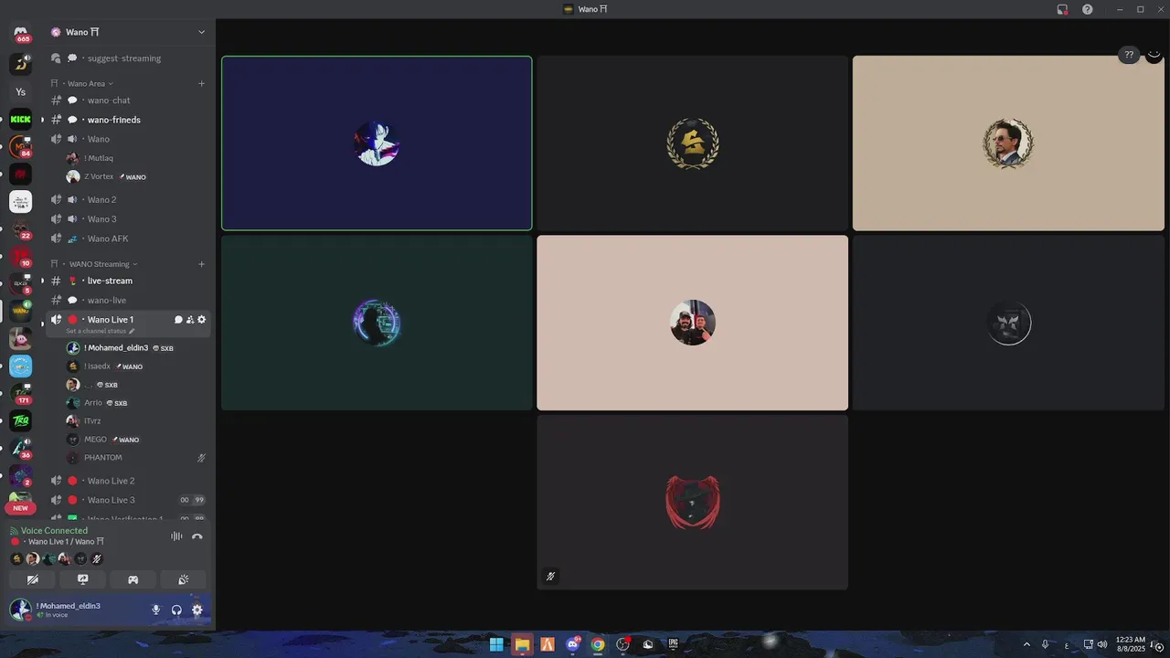The width and height of the screenshot is (1170, 658).
Task: Turn on camera in voice panel
Action: click(33, 579)
